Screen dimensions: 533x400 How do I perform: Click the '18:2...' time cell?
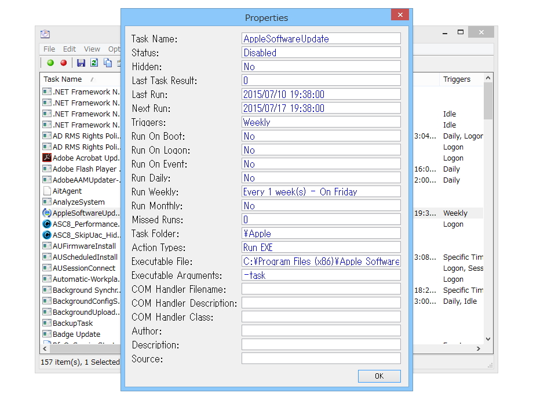click(x=425, y=290)
